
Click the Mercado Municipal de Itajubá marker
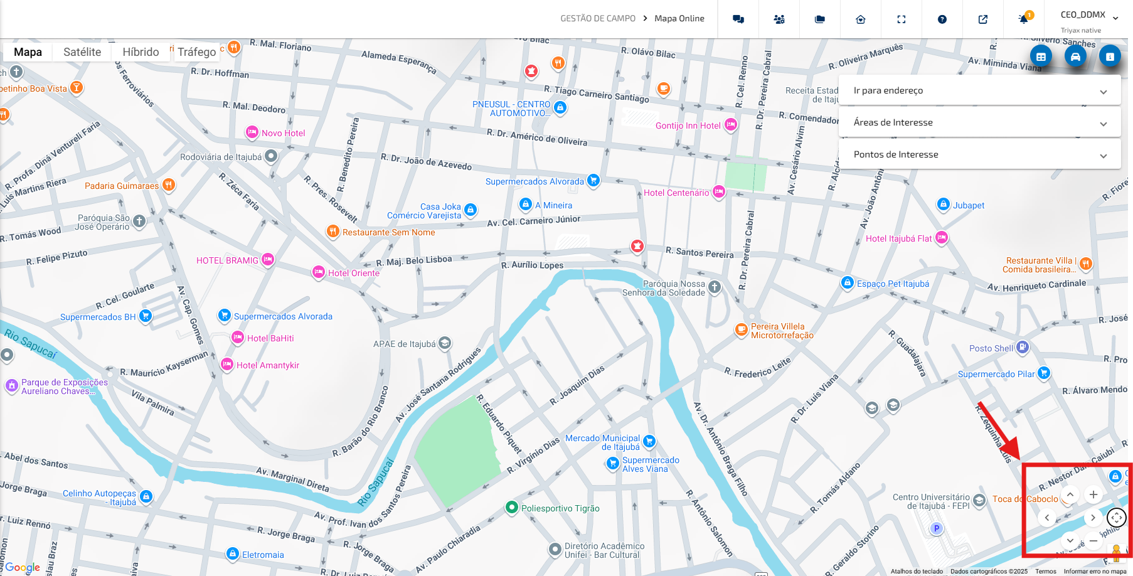(649, 441)
